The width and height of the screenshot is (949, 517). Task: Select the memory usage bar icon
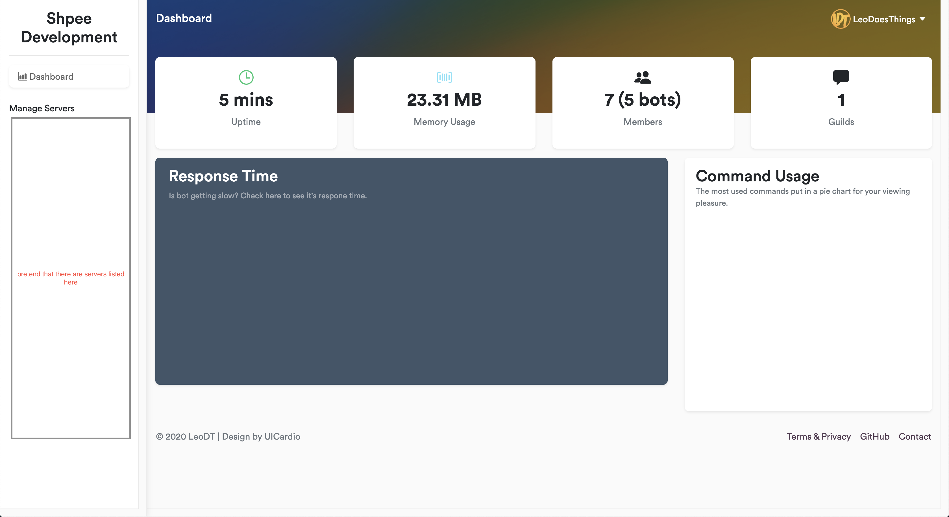coord(444,77)
